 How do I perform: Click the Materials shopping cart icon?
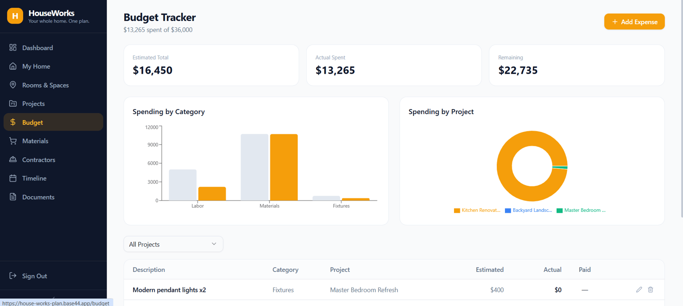coord(13,141)
